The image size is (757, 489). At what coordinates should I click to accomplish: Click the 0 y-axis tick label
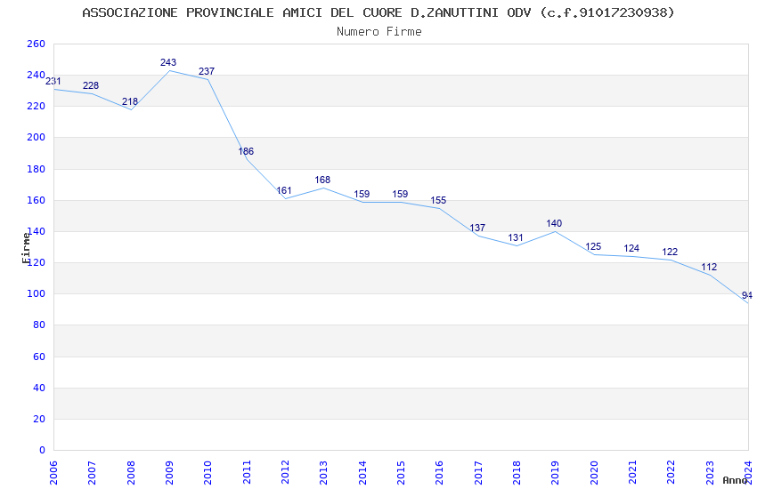(43, 450)
